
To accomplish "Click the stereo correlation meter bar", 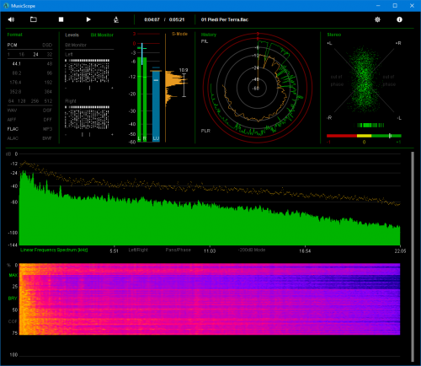I will (364, 136).
